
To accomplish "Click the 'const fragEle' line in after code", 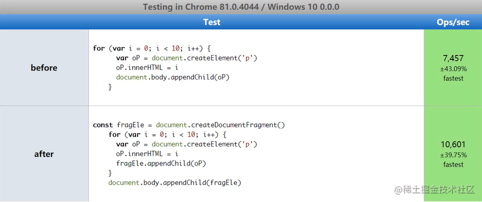I will 189,125.
